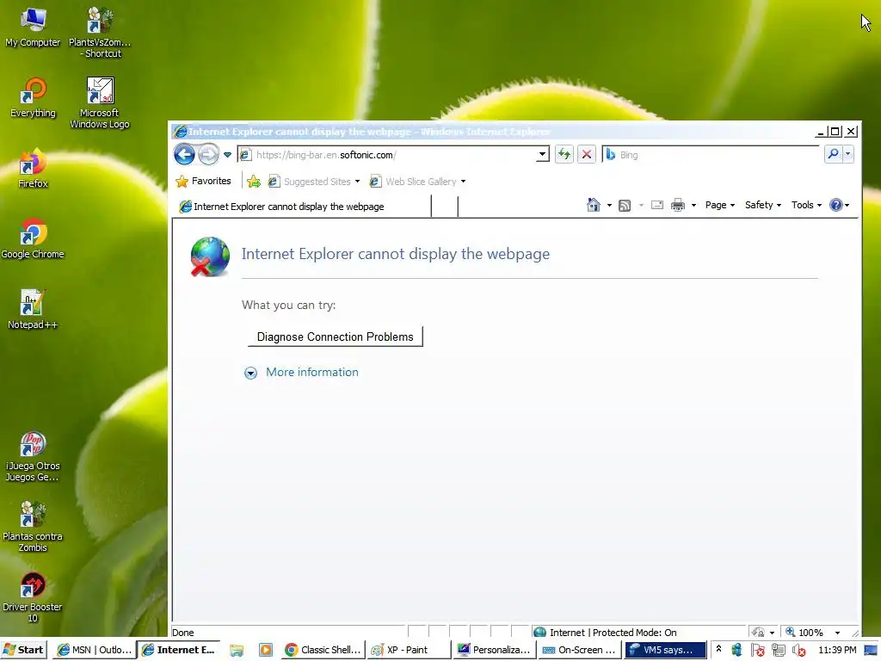Refresh the page with green arrows icon

pyautogui.click(x=564, y=155)
